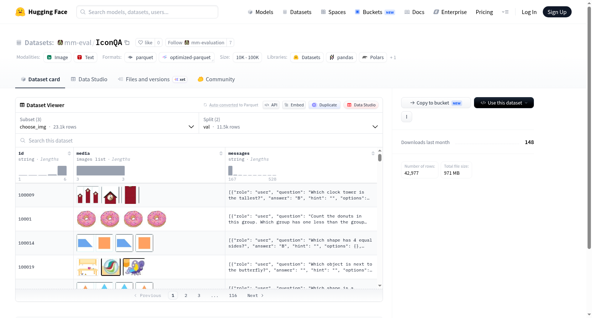592x318 pixels.
Task: Filter by the Datasets library tag
Action: [x=307, y=57]
